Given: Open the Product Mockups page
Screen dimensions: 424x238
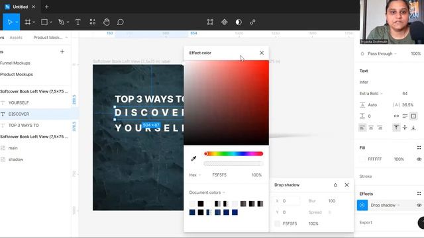Looking at the screenshot, I should point(17,75).
